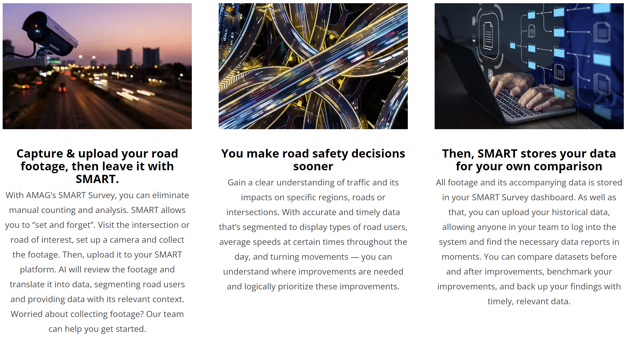Click the paragraph line starting "With AMAG's SMART Survey"

point(97,195)
